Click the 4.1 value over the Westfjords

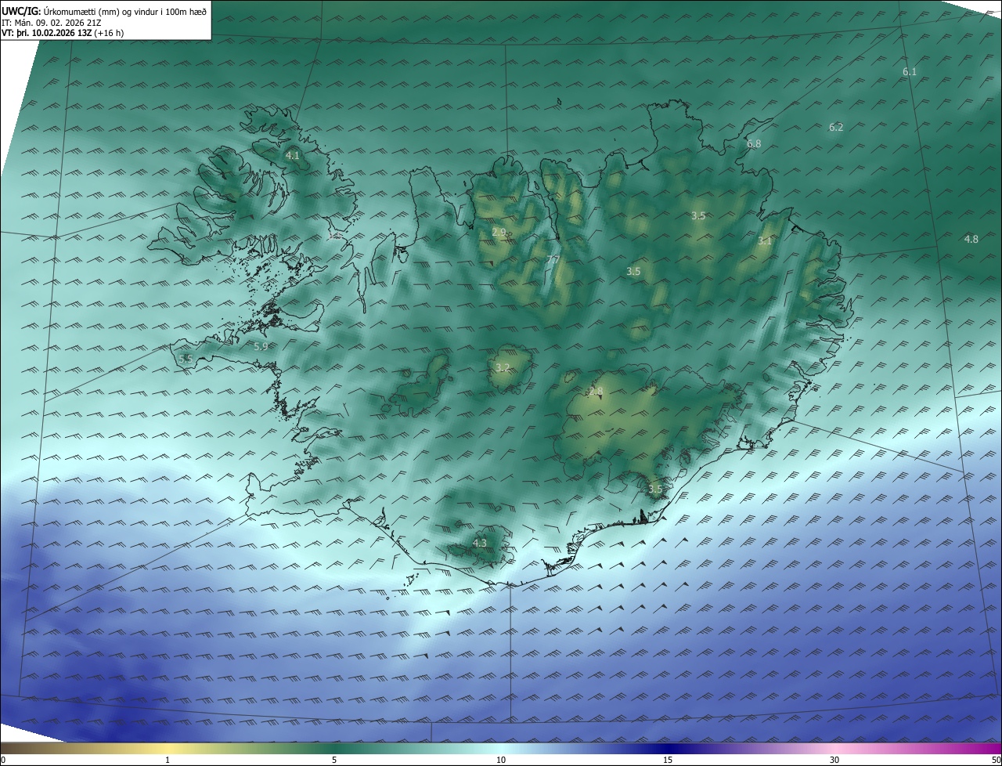292,156
